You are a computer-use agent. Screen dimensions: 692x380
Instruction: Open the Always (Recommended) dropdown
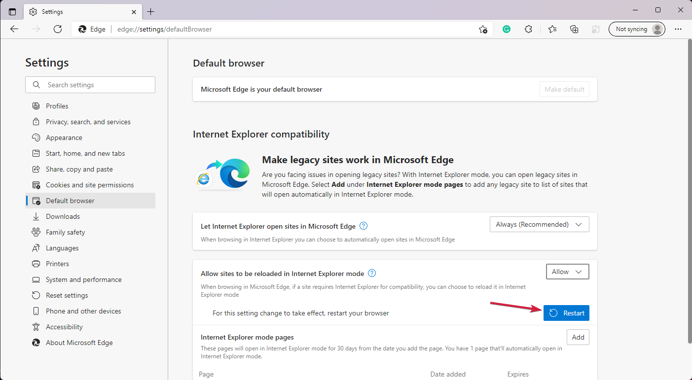(539, 224)
